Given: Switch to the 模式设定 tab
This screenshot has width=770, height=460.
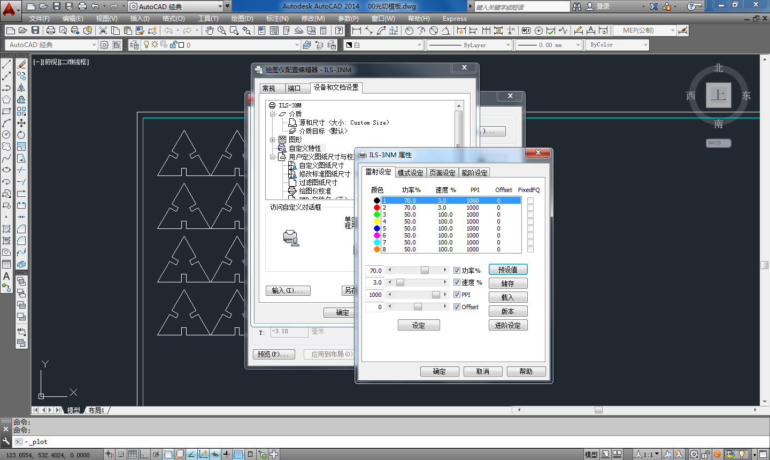Looking at the screenshot, I should (410, 173).
